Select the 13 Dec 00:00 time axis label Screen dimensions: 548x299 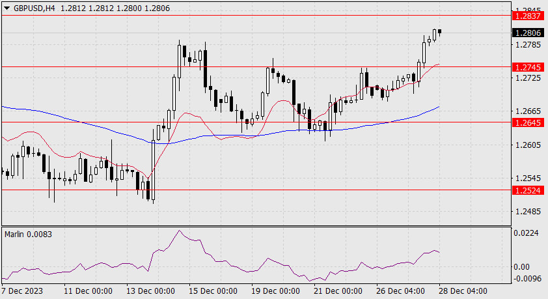point(150,291)
